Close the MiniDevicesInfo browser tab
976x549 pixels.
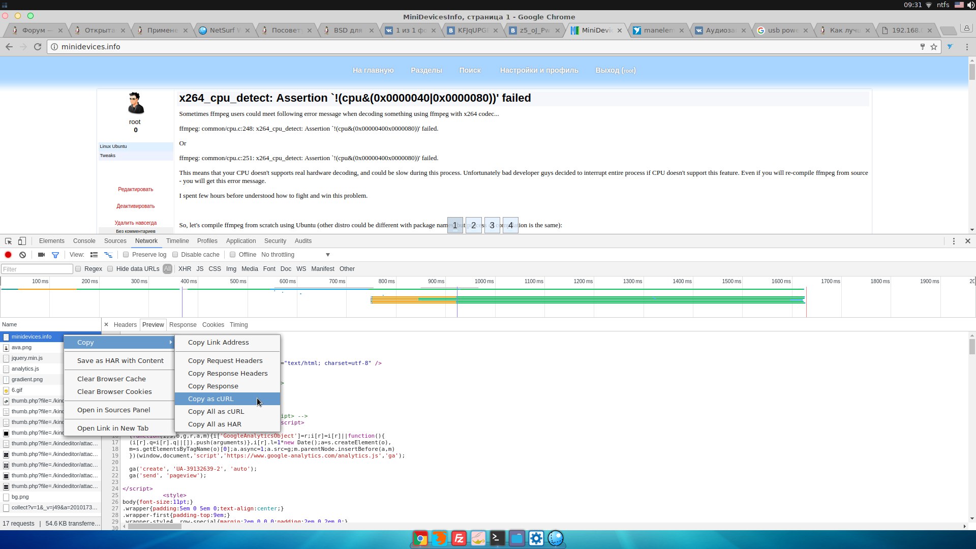620,30
